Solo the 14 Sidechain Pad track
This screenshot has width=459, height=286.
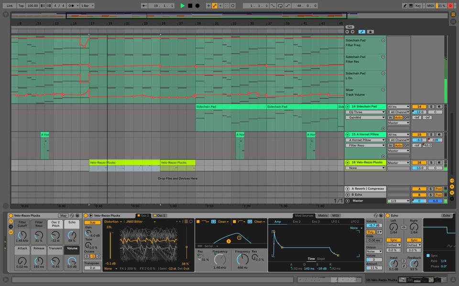pyautogui.click(x=430, y=107)
